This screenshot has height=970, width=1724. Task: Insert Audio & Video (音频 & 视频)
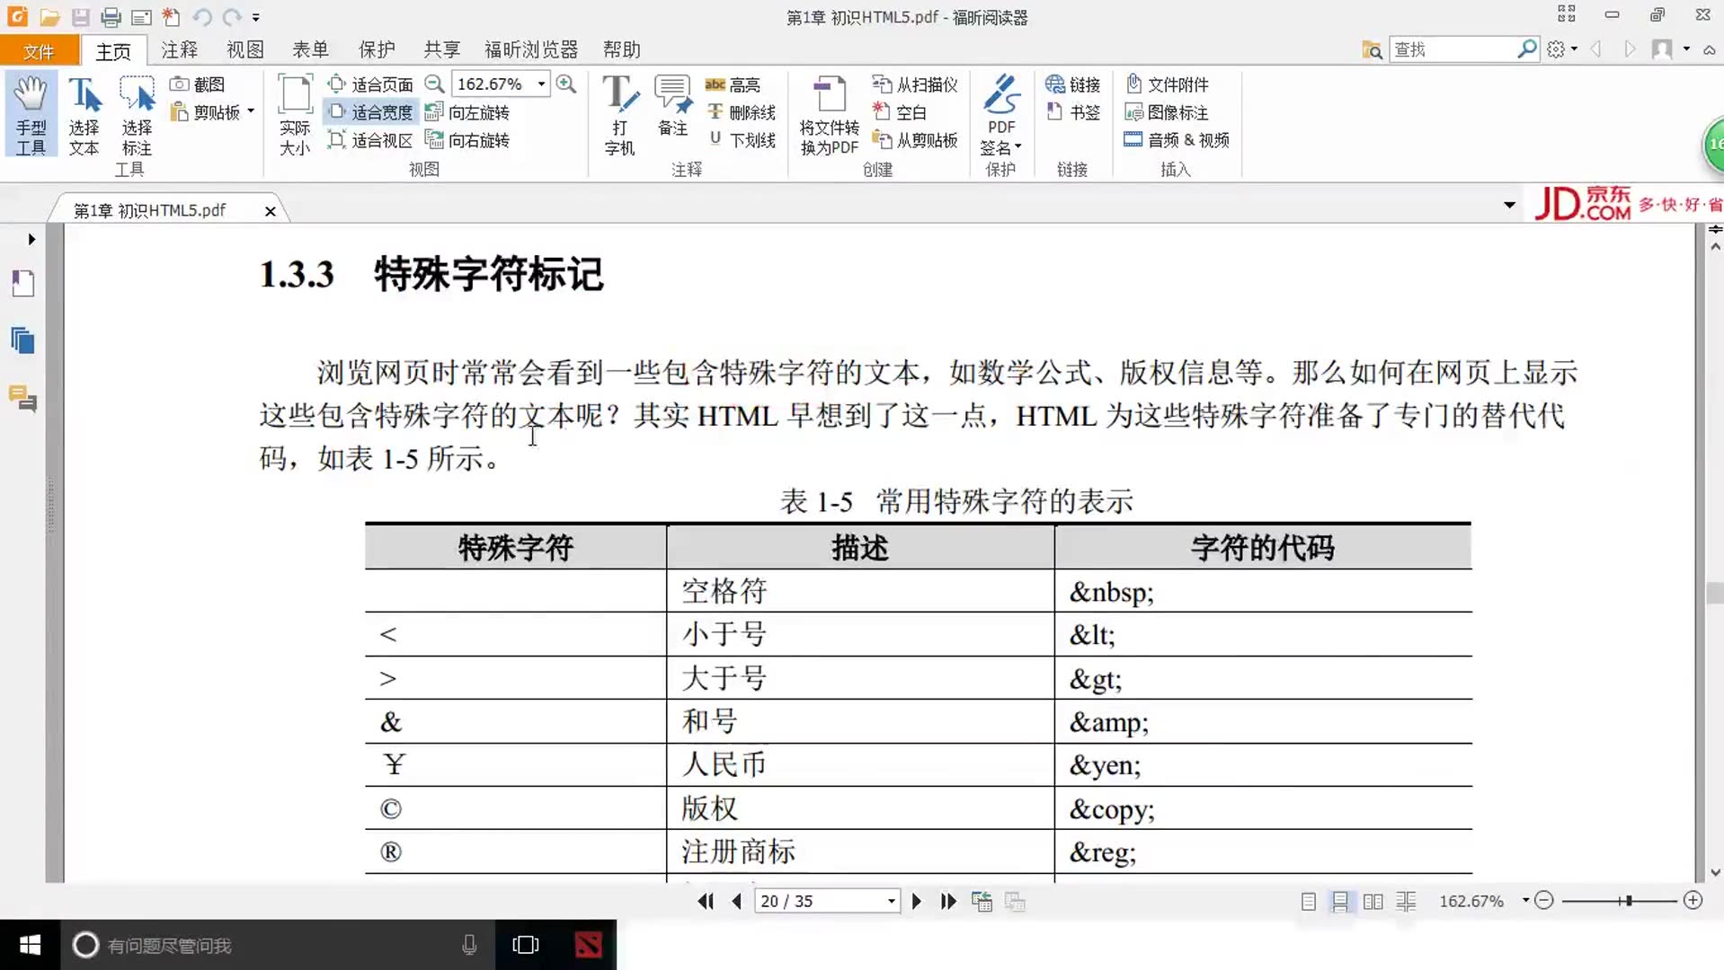(x=1177, y=140)
